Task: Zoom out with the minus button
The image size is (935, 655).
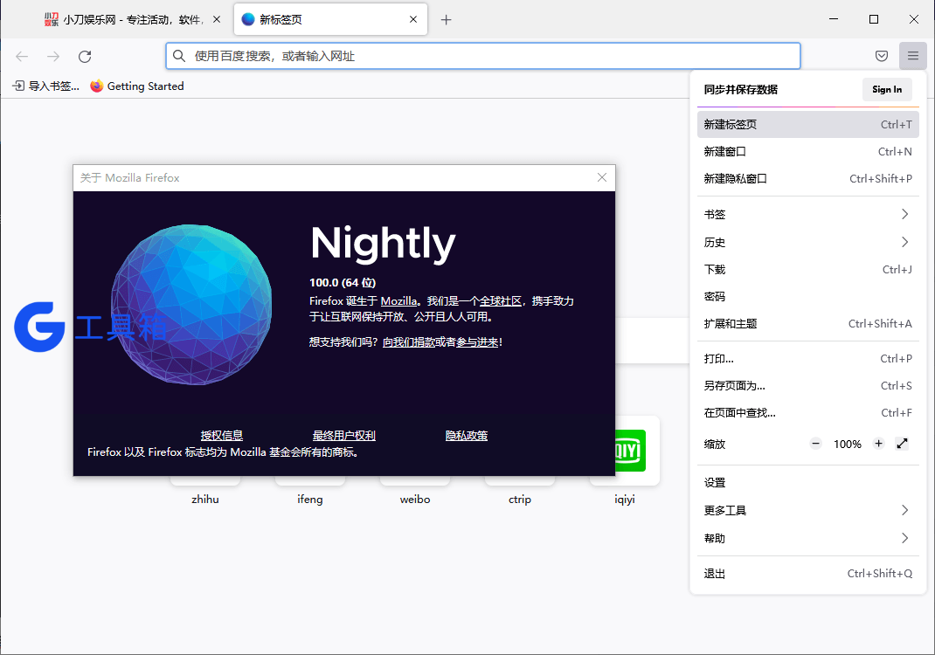Action: tap(816, 444)
